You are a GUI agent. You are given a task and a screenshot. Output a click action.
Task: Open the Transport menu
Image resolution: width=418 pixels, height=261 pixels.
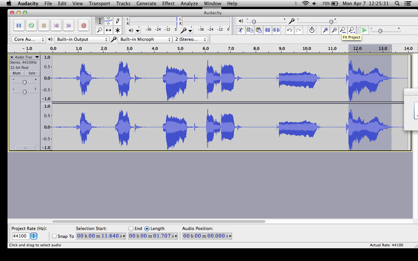click(99, 4)
